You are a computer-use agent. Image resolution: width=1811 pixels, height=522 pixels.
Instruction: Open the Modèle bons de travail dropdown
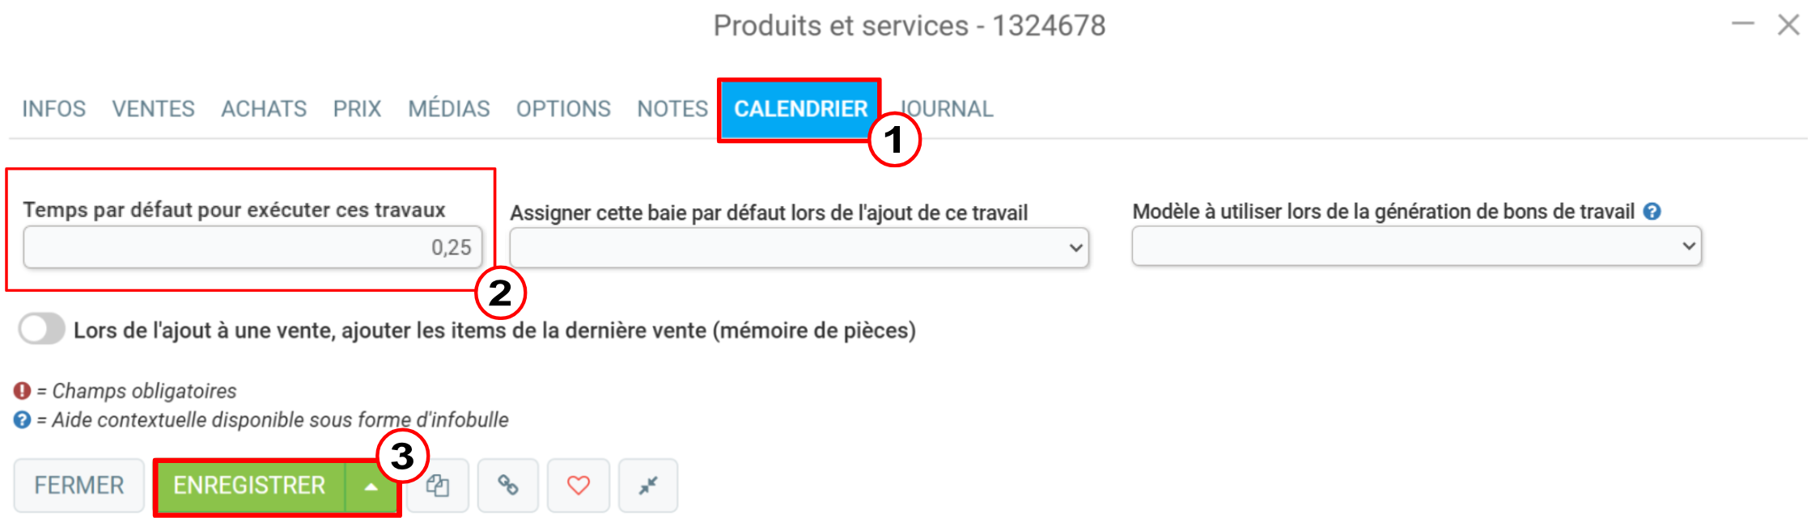click(x=1417, y=246)
